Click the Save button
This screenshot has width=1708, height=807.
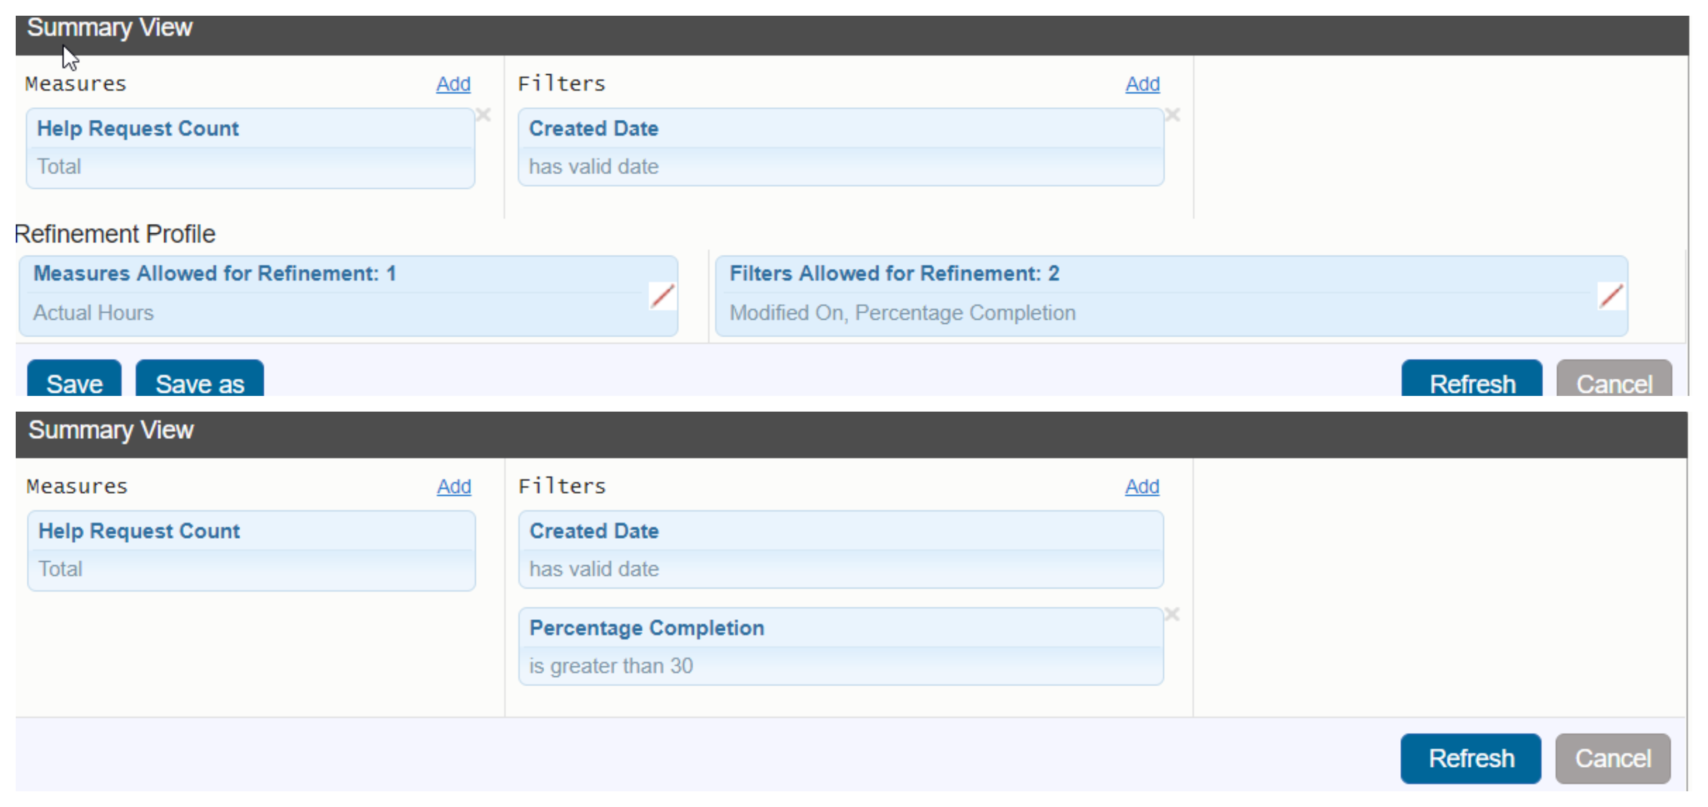coord(74,382)
